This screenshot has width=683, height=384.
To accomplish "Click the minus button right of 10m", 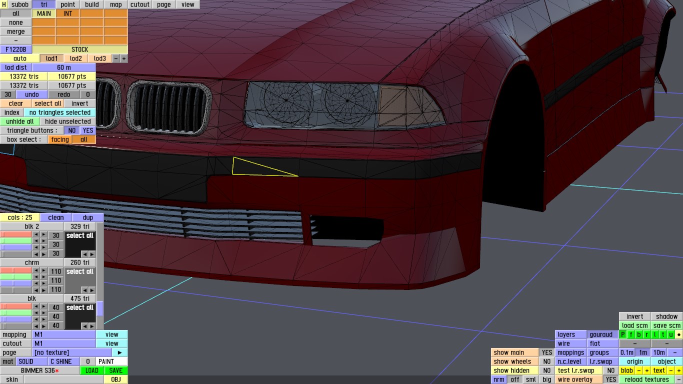I will tap(675, 352).
